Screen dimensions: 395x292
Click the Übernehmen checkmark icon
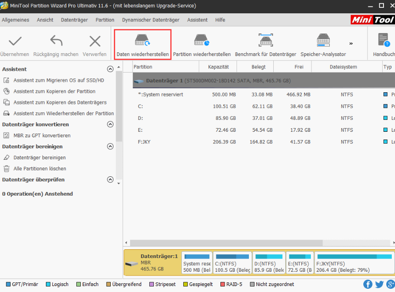(15, 41)
